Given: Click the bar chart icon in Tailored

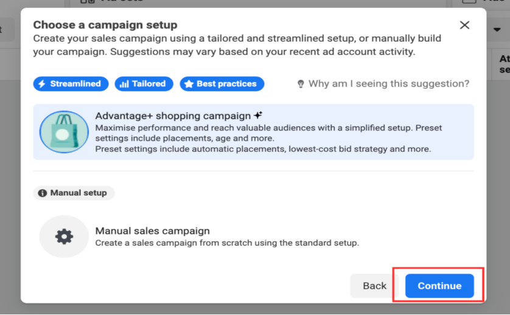Looking at the screenshot, I should [x=124, y=84].
